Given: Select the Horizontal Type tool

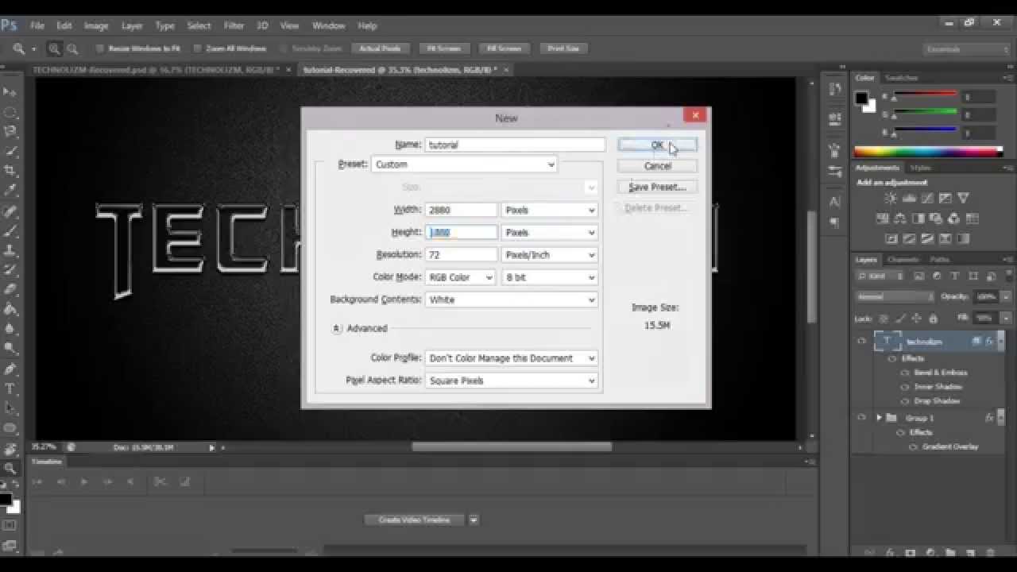Looking at the screenshot, I should tap(10, 389).
